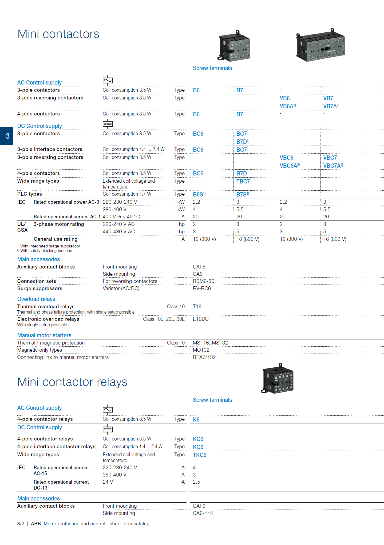Screen dimensions: 384x545
Task: Click the blue chapter 3 side tab
Action: [x=7, y=136]
